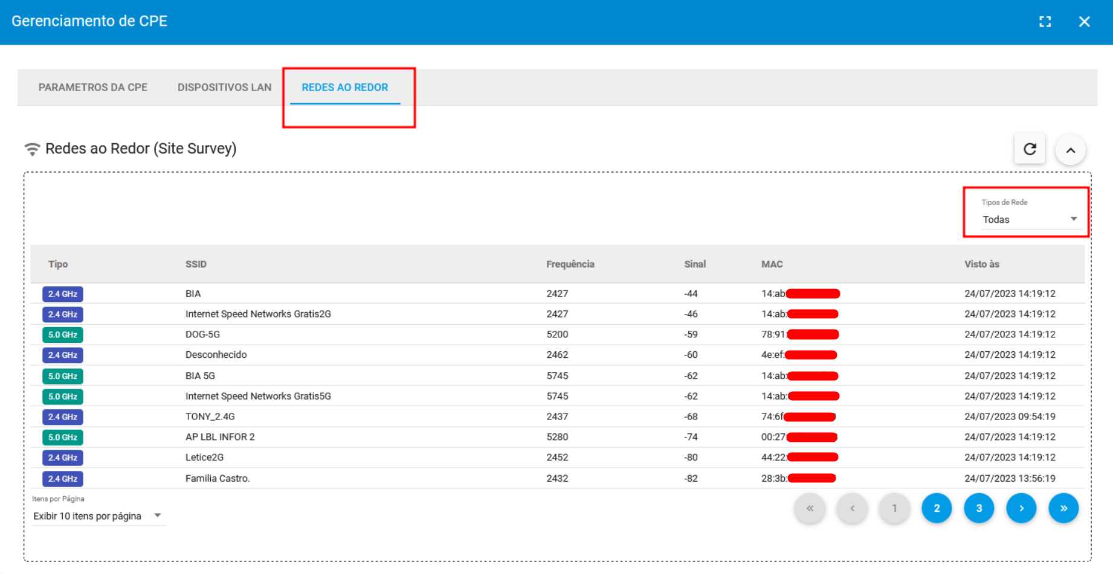Click the Sinal column header
This screenshot has height=574, width=1113.
(x=695, y=264)
